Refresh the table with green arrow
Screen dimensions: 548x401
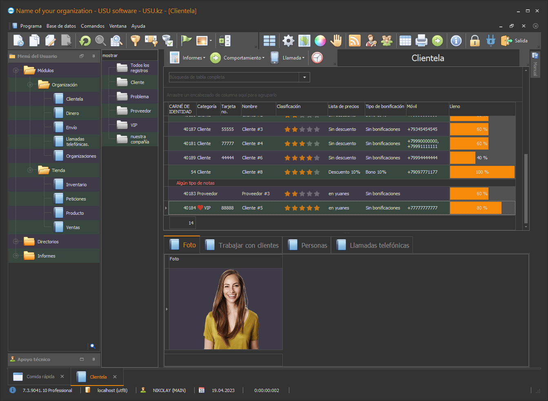(x=85, y=41)
